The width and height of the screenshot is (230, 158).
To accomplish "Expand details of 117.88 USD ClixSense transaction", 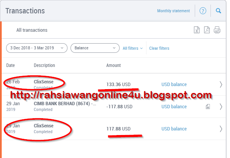I will [221, 129].
